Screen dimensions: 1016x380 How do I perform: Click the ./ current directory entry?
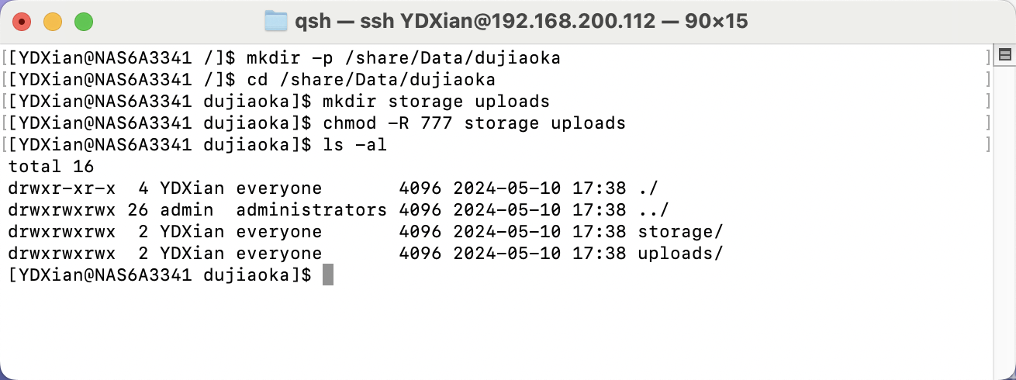click(648, 188)
